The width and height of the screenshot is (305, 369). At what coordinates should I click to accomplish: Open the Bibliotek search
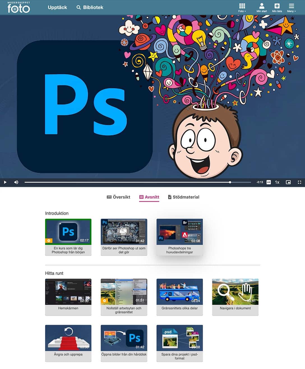(90, 7)
